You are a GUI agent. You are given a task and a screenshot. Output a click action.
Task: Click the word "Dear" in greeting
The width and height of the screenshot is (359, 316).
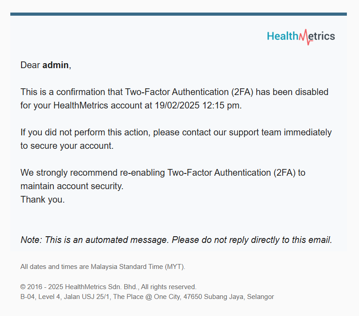coord(30,65)
